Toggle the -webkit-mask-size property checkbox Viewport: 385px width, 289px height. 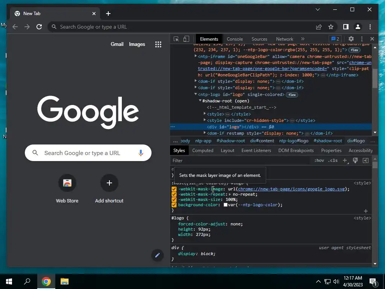click(x=174, y=199)
